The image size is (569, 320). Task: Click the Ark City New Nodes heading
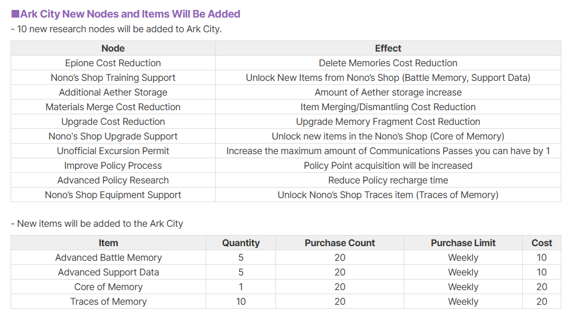pos(126,13)
